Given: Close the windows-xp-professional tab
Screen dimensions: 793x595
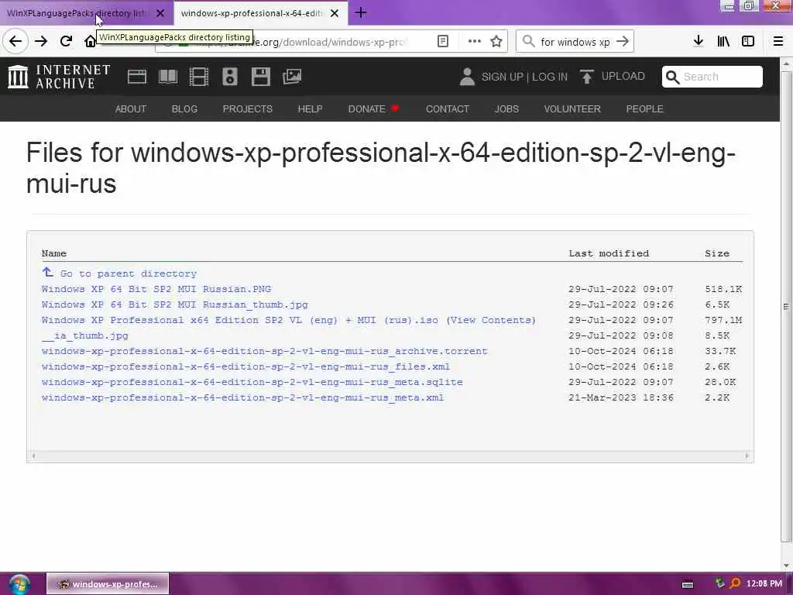Looking at the screenshot, I should pos(335,13).
